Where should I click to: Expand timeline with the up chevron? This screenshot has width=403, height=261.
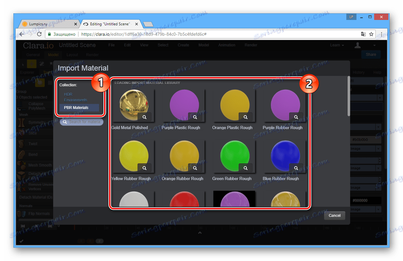200,233
